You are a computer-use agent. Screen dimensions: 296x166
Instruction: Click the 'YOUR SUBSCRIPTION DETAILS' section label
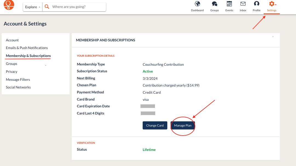96,56
